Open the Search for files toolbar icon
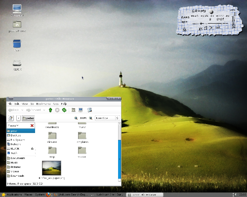Image resolution: width=247 pixels, height=197 pixels. 90,110
